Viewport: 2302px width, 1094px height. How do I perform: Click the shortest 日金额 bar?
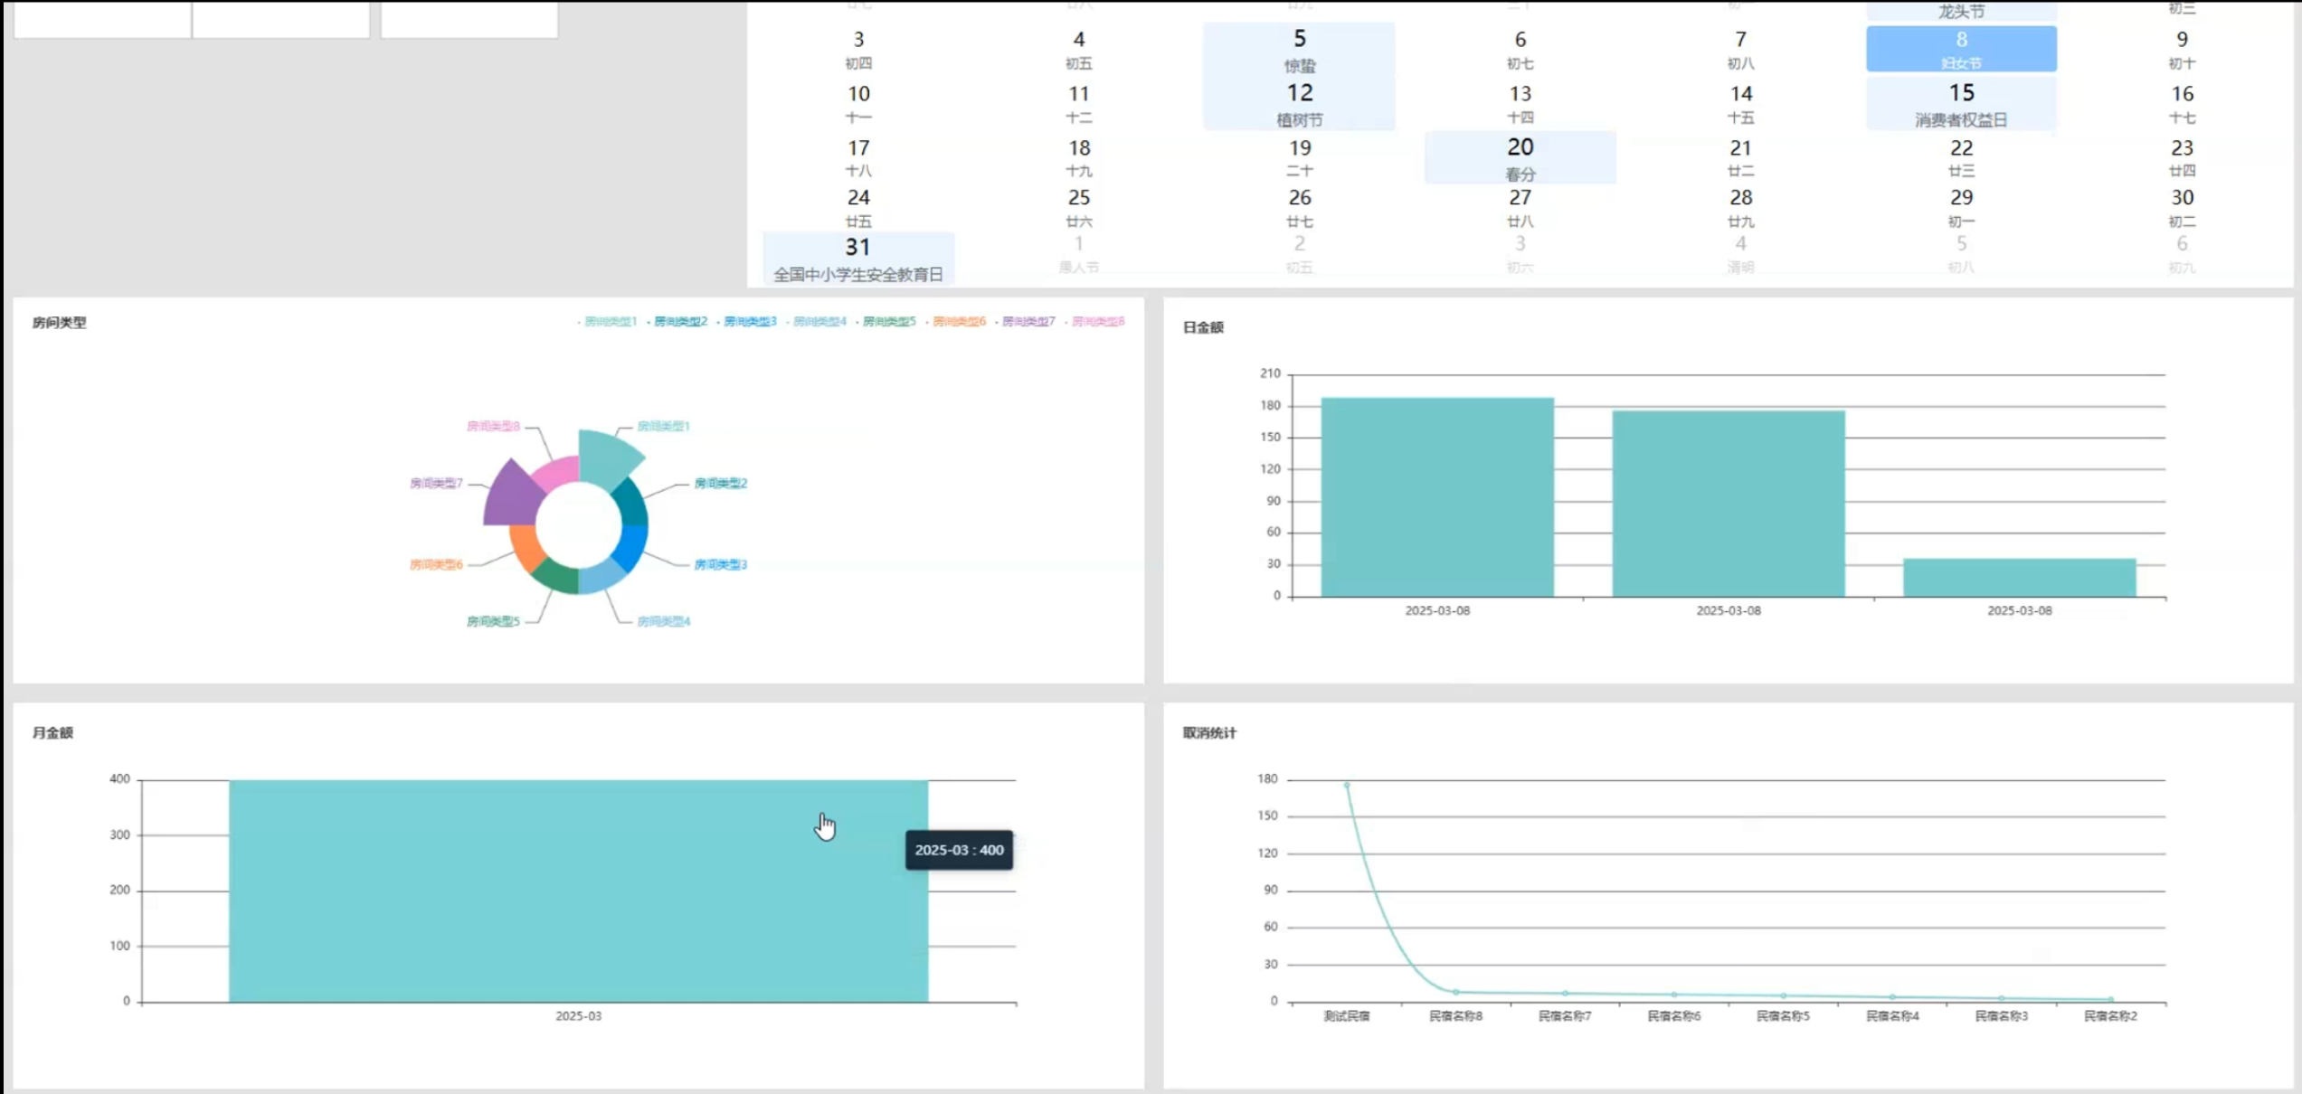(x=2019, y=578)
